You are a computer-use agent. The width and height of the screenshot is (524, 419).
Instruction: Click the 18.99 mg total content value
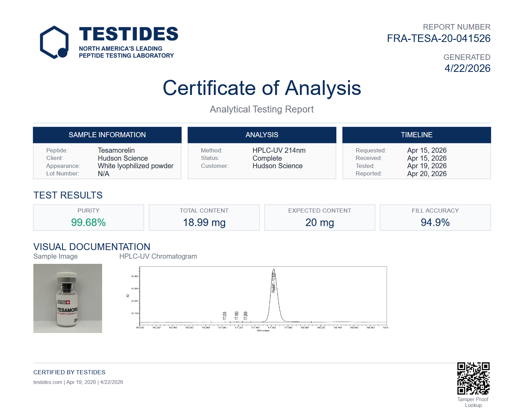click(204, 223)
